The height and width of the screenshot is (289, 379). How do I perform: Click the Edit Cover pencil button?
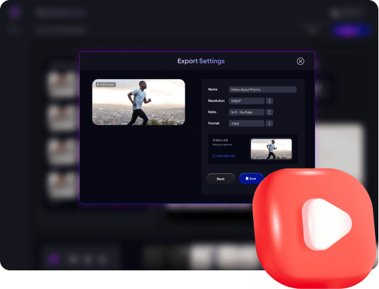point(106,85)
